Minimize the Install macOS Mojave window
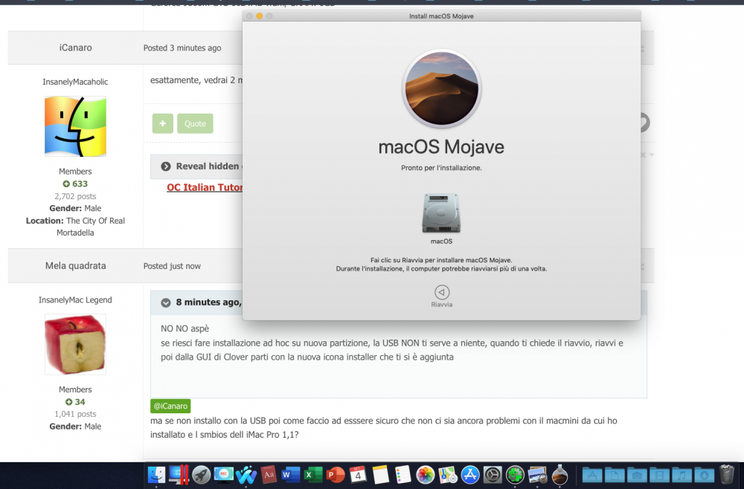744x489 pixels. click(260, 16)
